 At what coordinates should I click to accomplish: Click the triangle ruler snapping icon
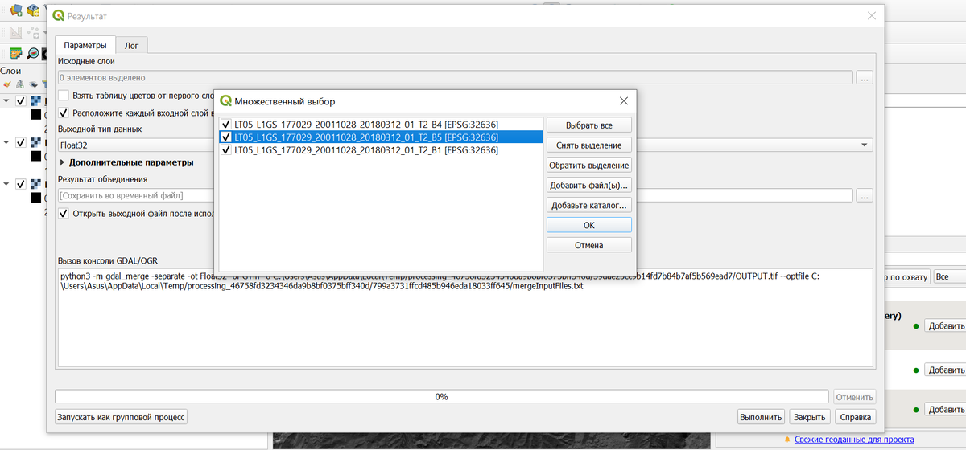pos(15,33)
